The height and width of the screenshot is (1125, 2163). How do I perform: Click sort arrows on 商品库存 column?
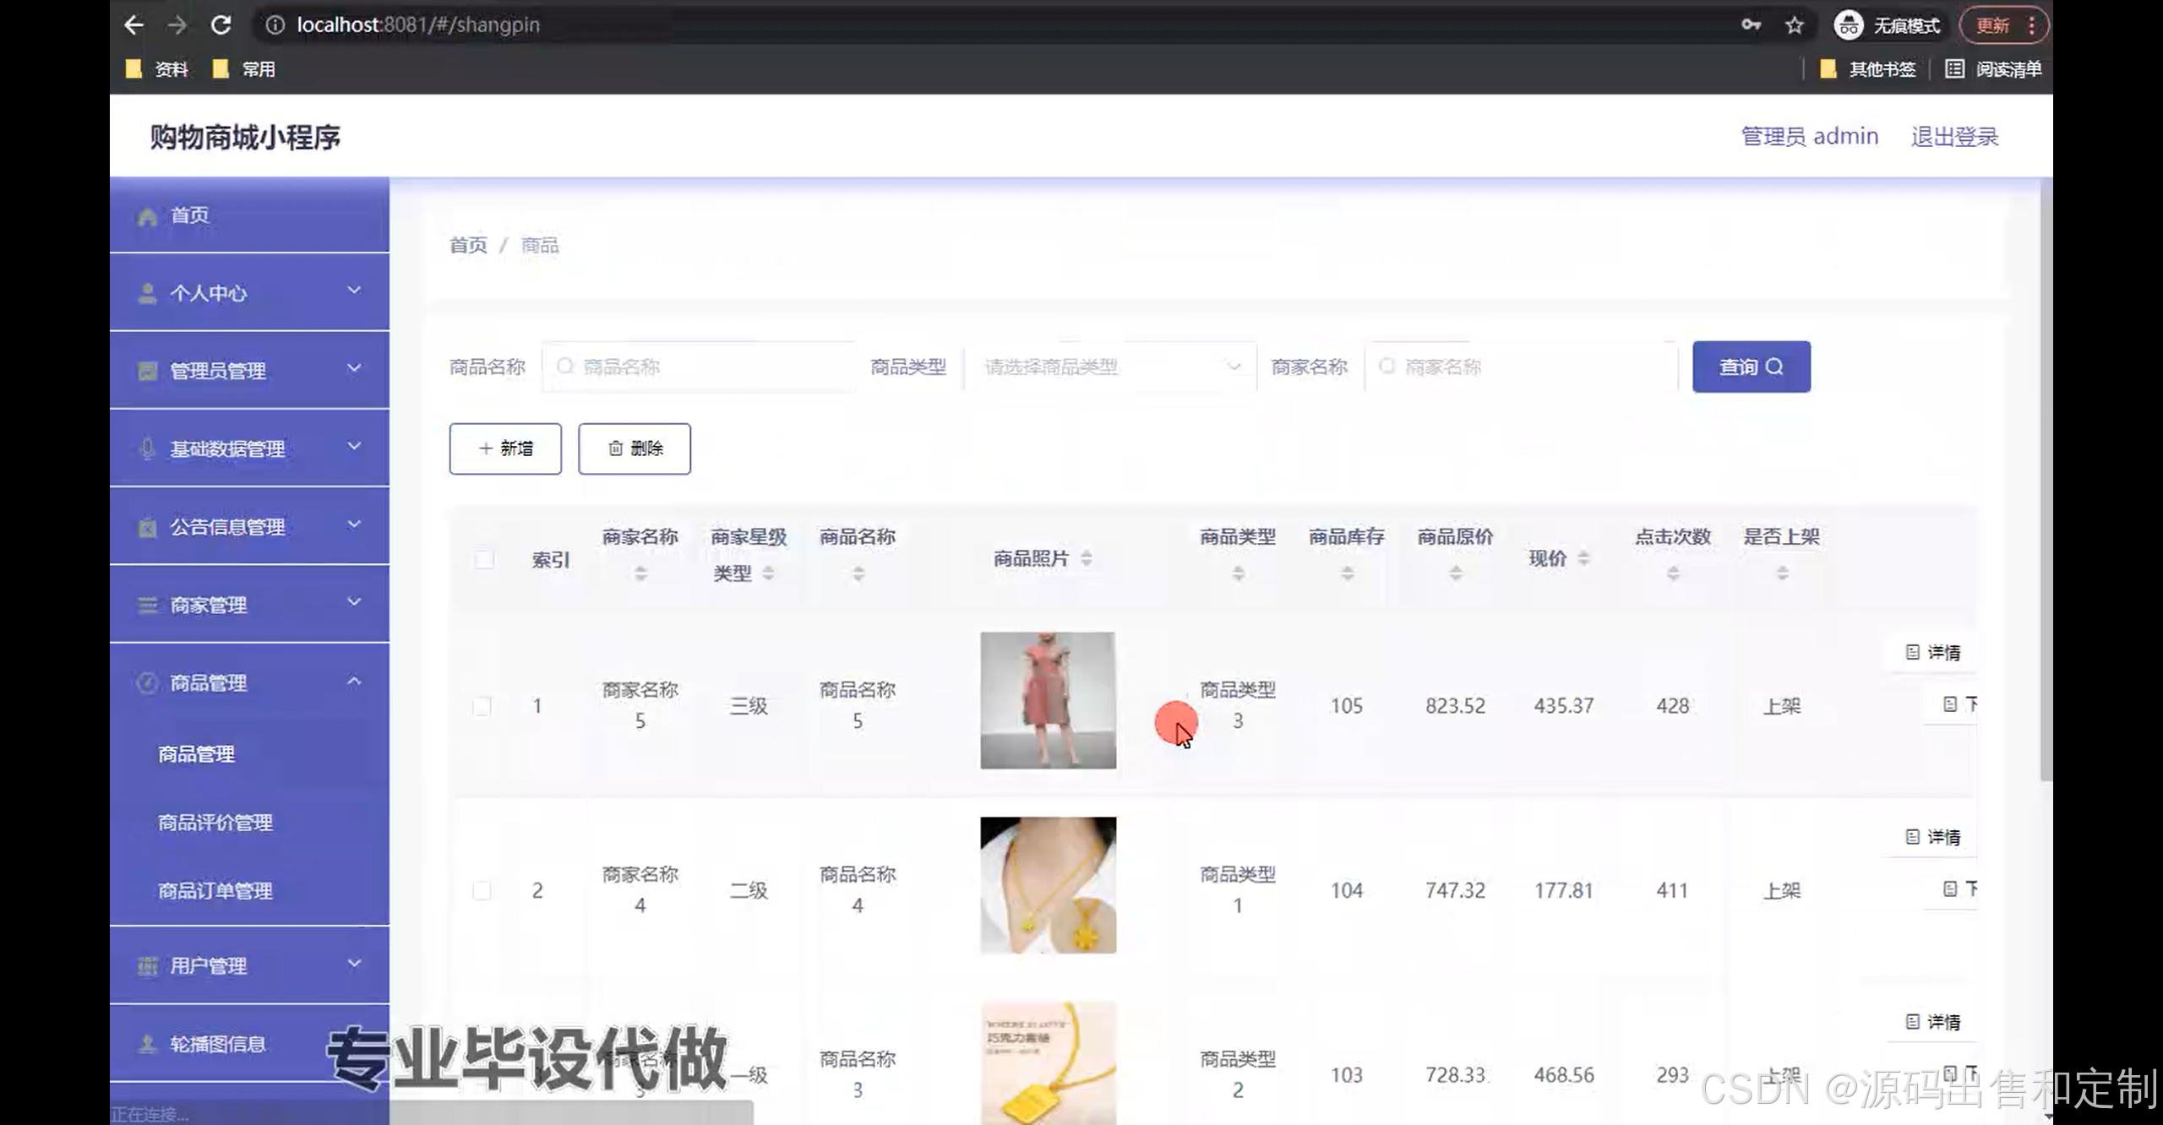[1347, 573]
